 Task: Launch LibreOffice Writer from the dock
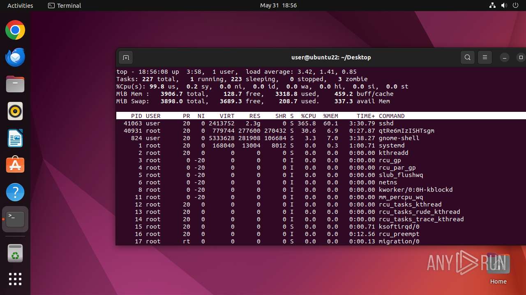pyautogui.click(x=15, y=138)
